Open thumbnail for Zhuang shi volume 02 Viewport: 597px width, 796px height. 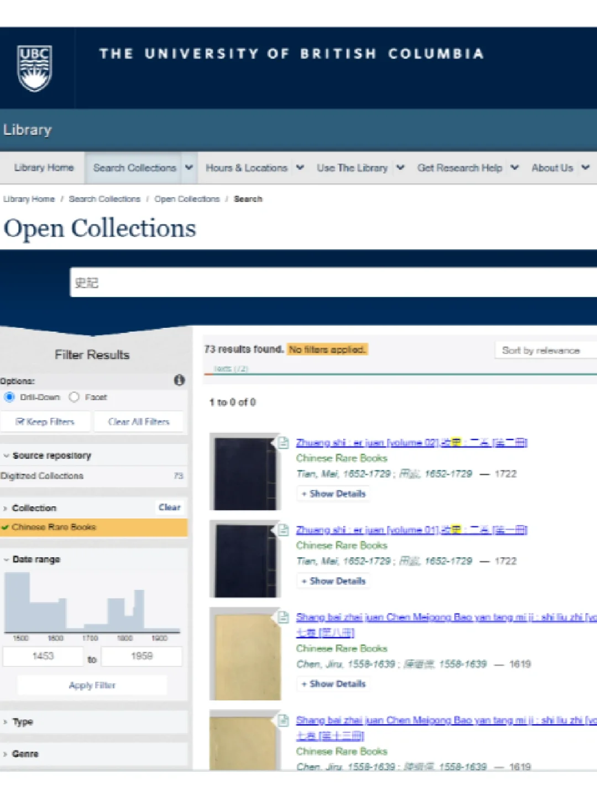245,472
